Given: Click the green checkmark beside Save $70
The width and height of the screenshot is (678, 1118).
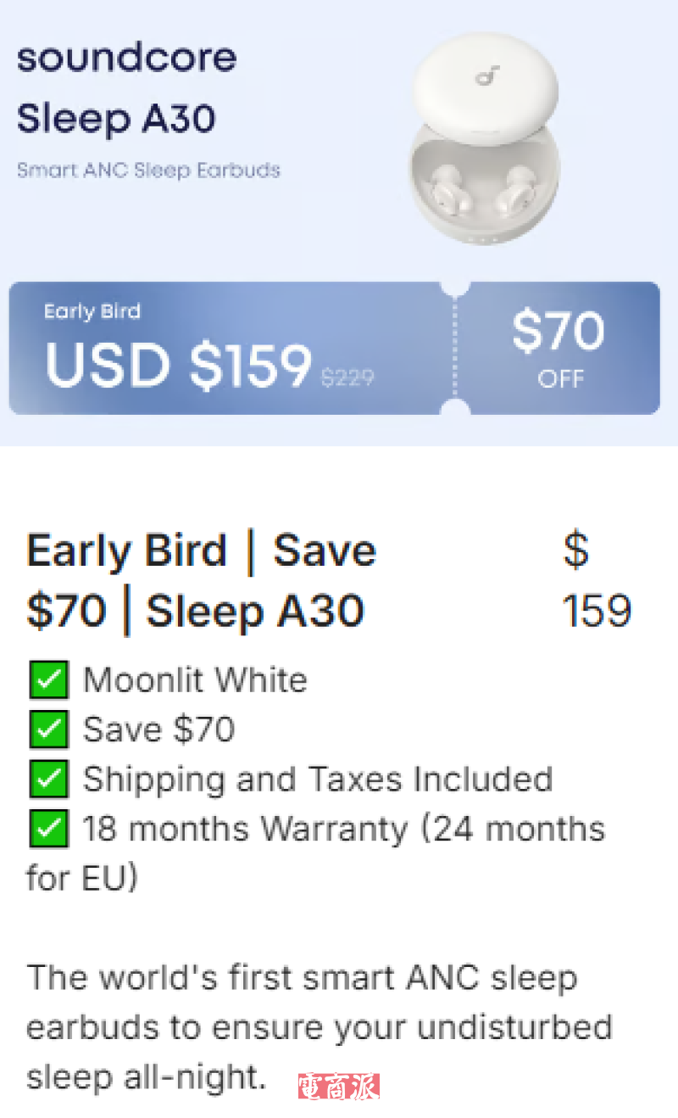Looking at the screenshot, I should [48, 729].
